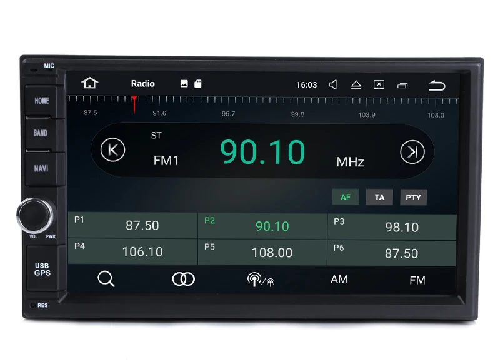Toggle local/distance antenna icon

(x=261, y=280)
